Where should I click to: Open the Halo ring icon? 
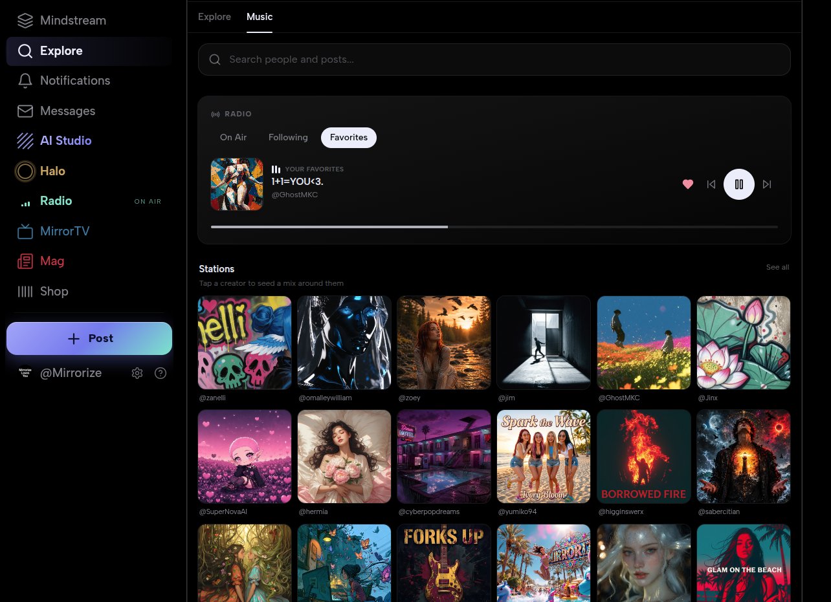coord(25,171)
